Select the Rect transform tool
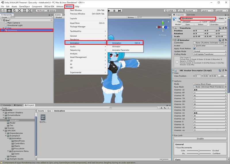The height and width of the screenshot is (164, 230). tap(24, 11)
